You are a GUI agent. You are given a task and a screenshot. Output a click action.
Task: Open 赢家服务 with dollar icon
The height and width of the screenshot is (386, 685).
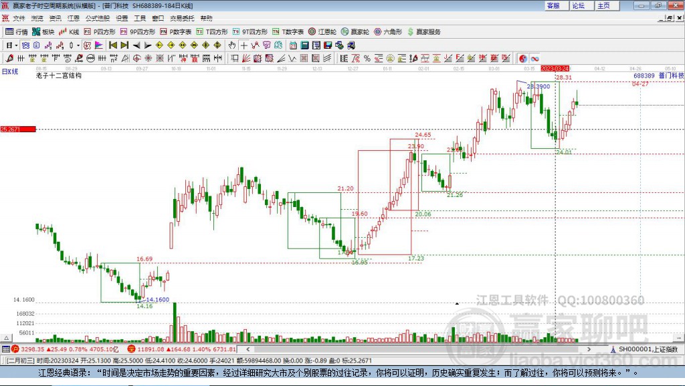[x=423, y=32]
